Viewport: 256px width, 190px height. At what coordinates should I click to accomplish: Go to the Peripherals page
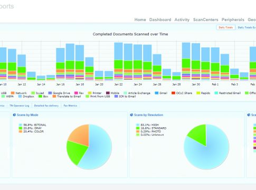[x=233, y=20]
